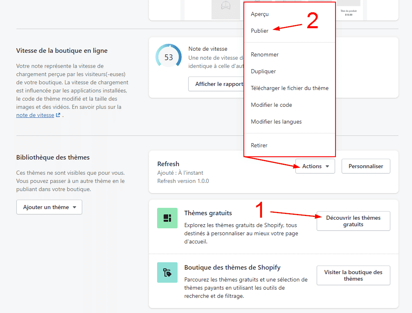Choose Télécharger le fichier du thème
Screen dimensions: 412x313
pos(290,88)
